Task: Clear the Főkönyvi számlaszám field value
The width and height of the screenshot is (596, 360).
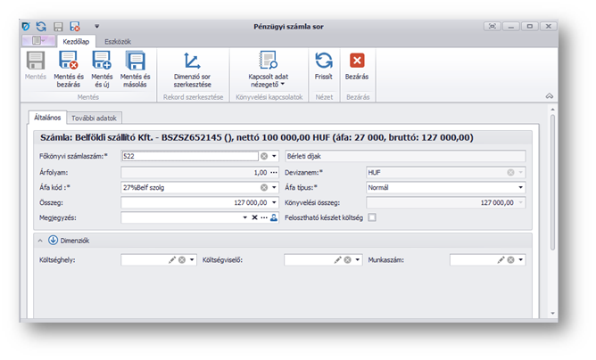Action: point(264,155)
